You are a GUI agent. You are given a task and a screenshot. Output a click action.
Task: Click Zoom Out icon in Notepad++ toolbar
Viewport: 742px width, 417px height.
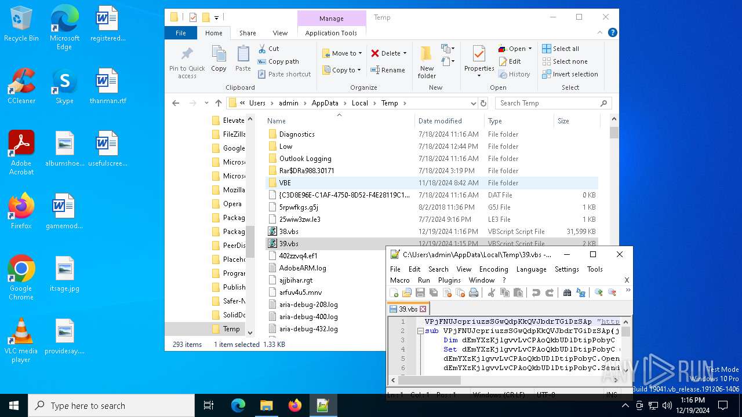tap(612, 293)
